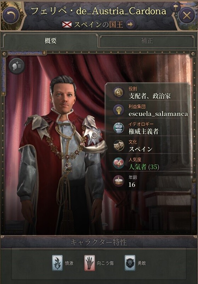Click the 憤激 flame trait icon
This screenshot has height=284, width=198.
click(x=57, y=263)
